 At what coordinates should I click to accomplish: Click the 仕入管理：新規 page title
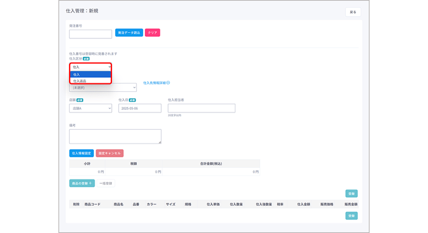point(82,11)
